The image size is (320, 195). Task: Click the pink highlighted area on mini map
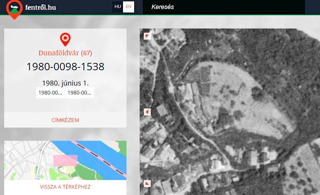pyautogui.click(x=65, y=161)
